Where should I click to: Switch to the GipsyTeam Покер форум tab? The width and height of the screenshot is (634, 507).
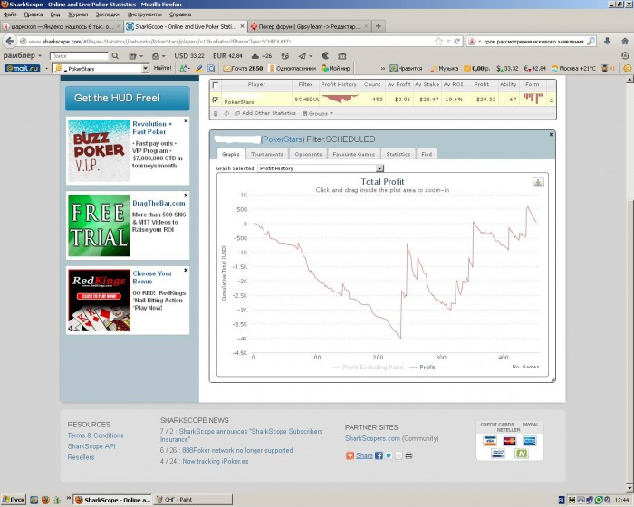[309, 26]
